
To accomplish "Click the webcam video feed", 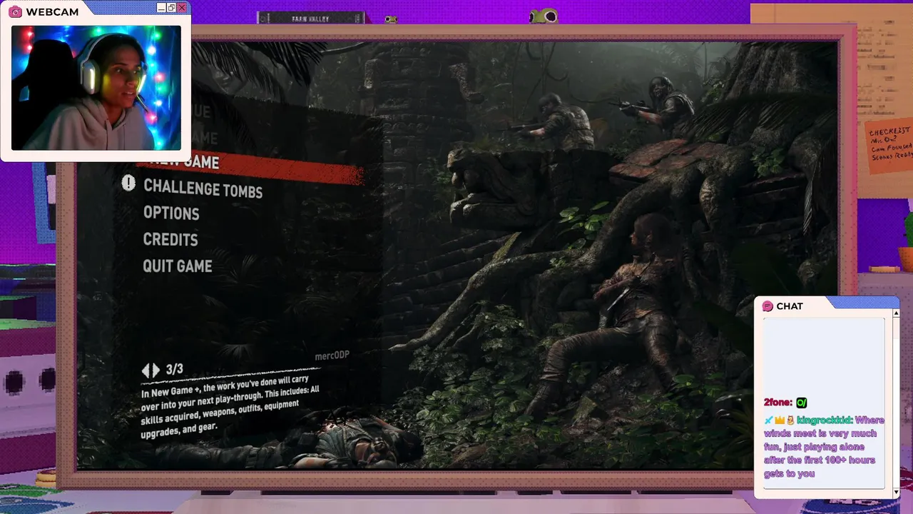I will pos(96,88).
